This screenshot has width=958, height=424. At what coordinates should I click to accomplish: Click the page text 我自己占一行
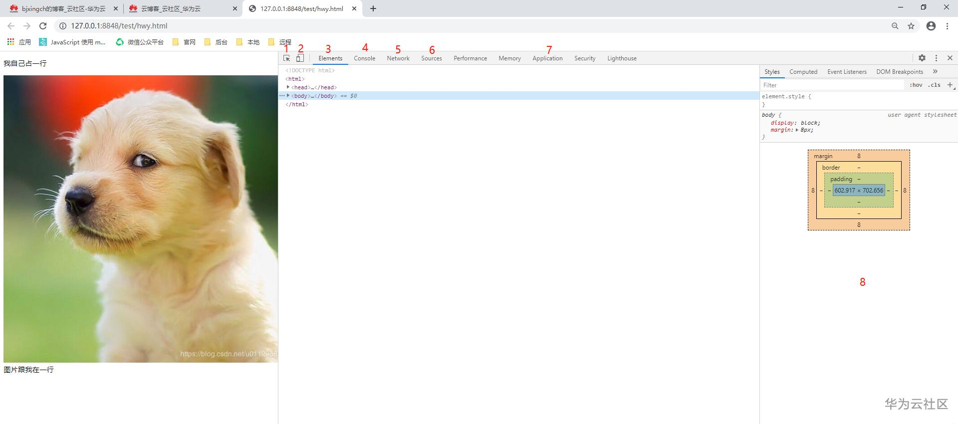coord(25,63)
